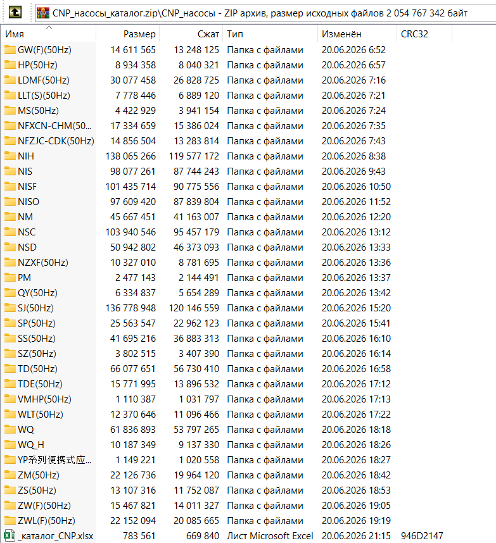Click packed size 669 840

[203, 536]
